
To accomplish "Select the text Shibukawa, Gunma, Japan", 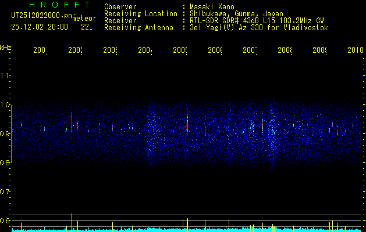I will [236, 14].
